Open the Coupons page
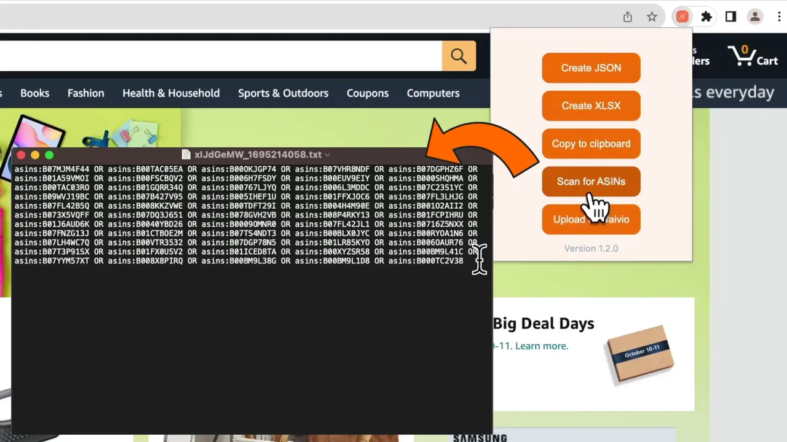The width and height of the screenshot is (787, 442). 368,93
